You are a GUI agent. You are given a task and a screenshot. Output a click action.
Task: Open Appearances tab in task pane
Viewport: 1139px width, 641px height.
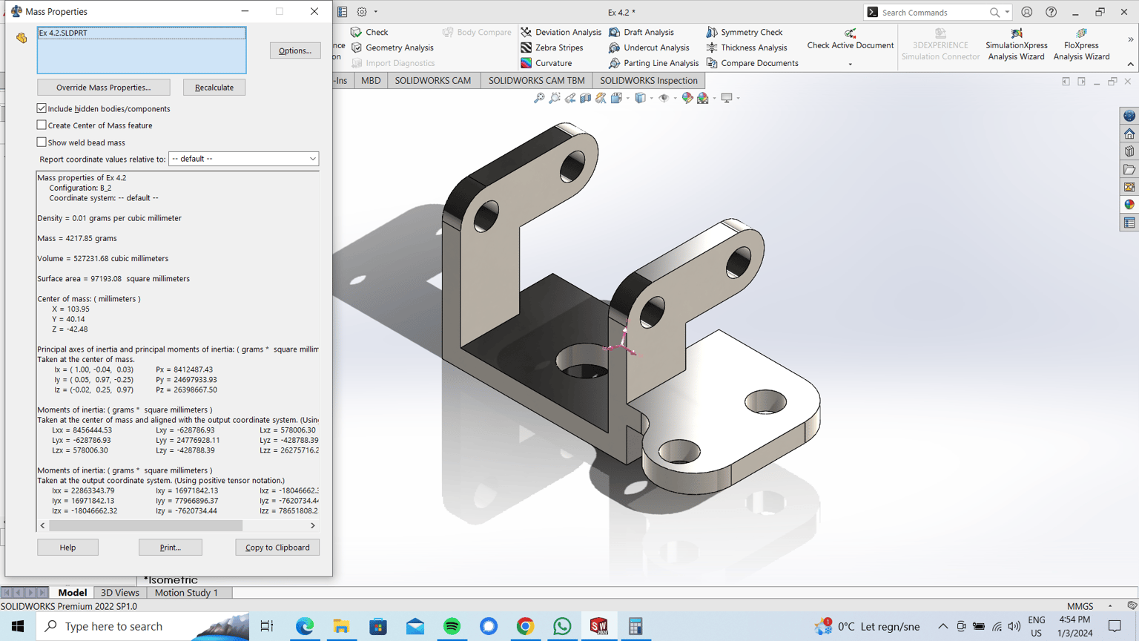[x=1129, y=205]
